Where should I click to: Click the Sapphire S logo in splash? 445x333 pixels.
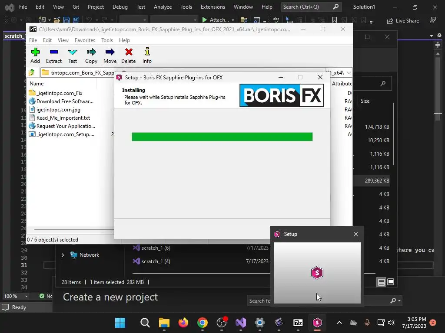[317, 273]
